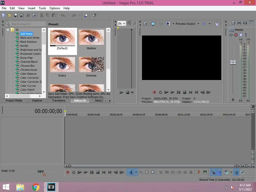Select the Envelope Edit tool
This screenshot has height=192, width=256.
141,172
